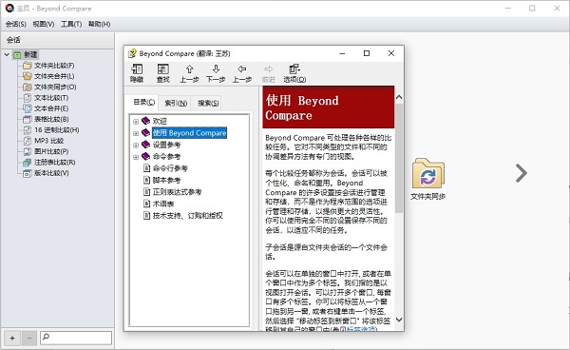The width and height of the screenshot is (570, 350).
Task: Expand the 命令参考 help topic
Action: [136, 157]
